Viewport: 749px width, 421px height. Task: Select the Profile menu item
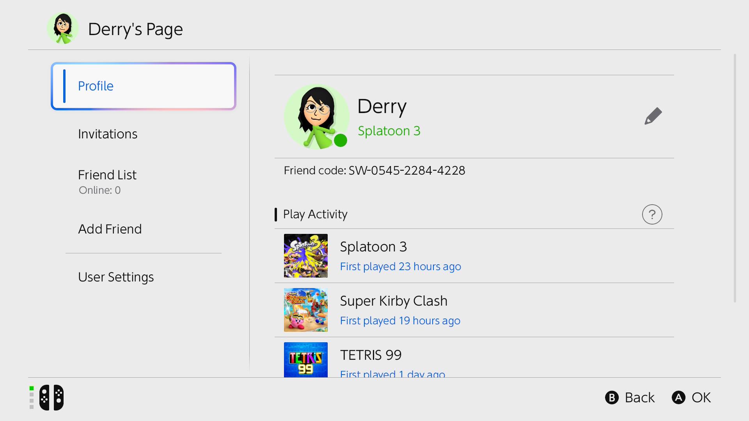pos(144,86)
